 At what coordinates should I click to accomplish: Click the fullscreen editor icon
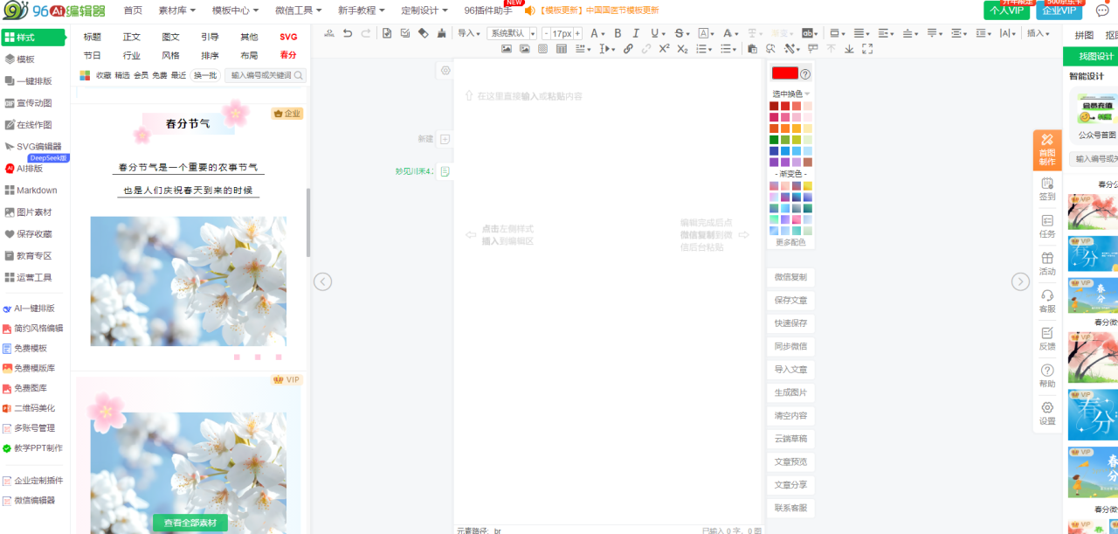tap(867, 49)
